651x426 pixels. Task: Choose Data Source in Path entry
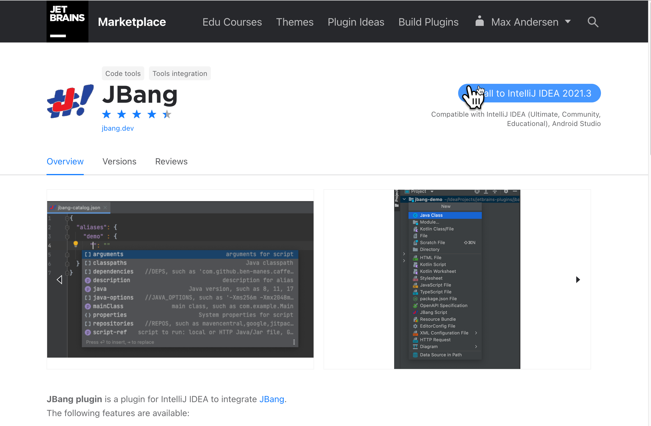click(x=445, y=355)
